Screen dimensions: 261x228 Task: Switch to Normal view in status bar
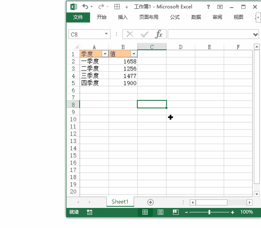[x=145, y=212]
